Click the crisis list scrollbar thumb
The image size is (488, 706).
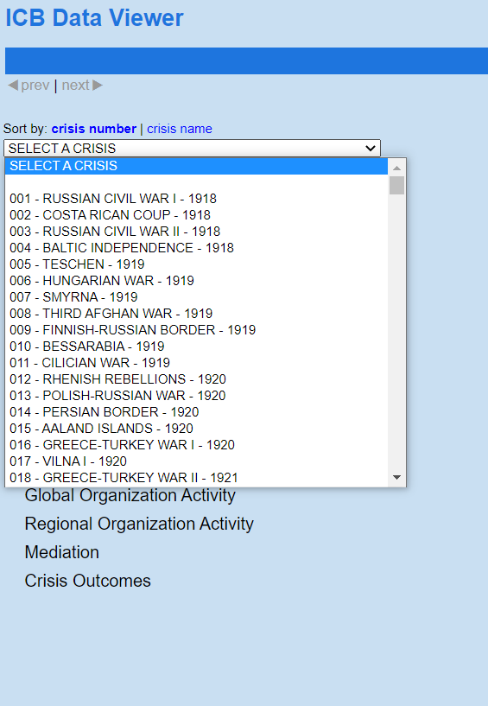point(396,186)
